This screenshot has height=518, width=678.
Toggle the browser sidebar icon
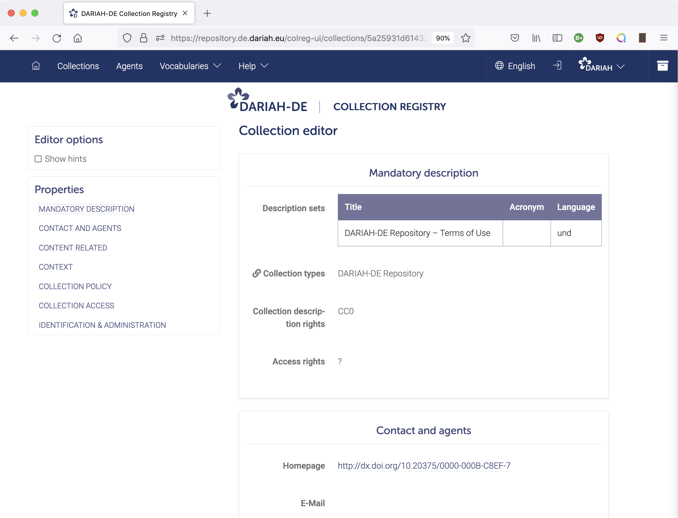click(557, 38)
